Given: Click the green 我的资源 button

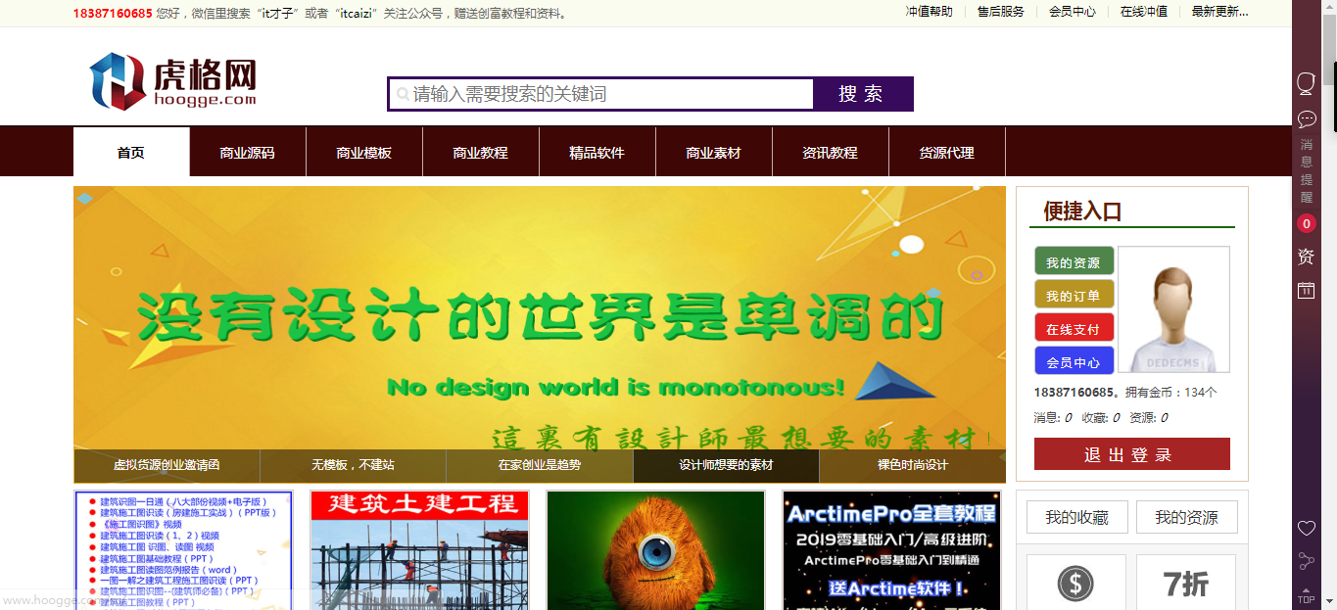Looking at the screenshot, I should coord(1074,261).
